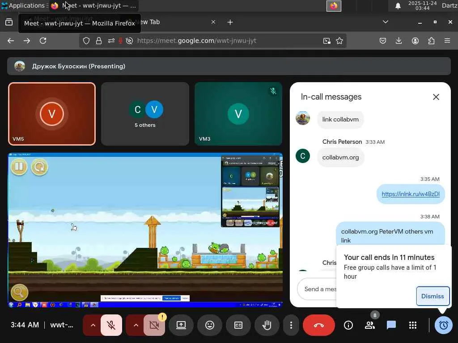The image size is (458, 343).
Task: Open the activities grid icon
Action: (413, 325)
